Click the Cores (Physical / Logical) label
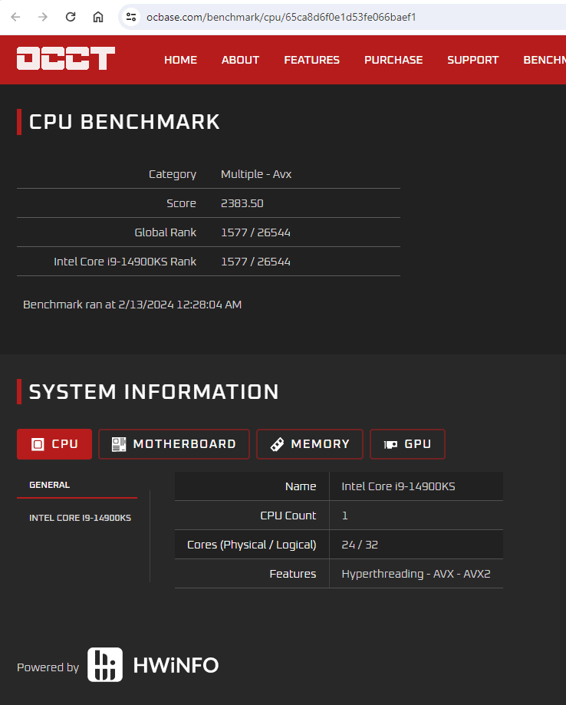This screenshot has width=566, height=705. point(252,545)
